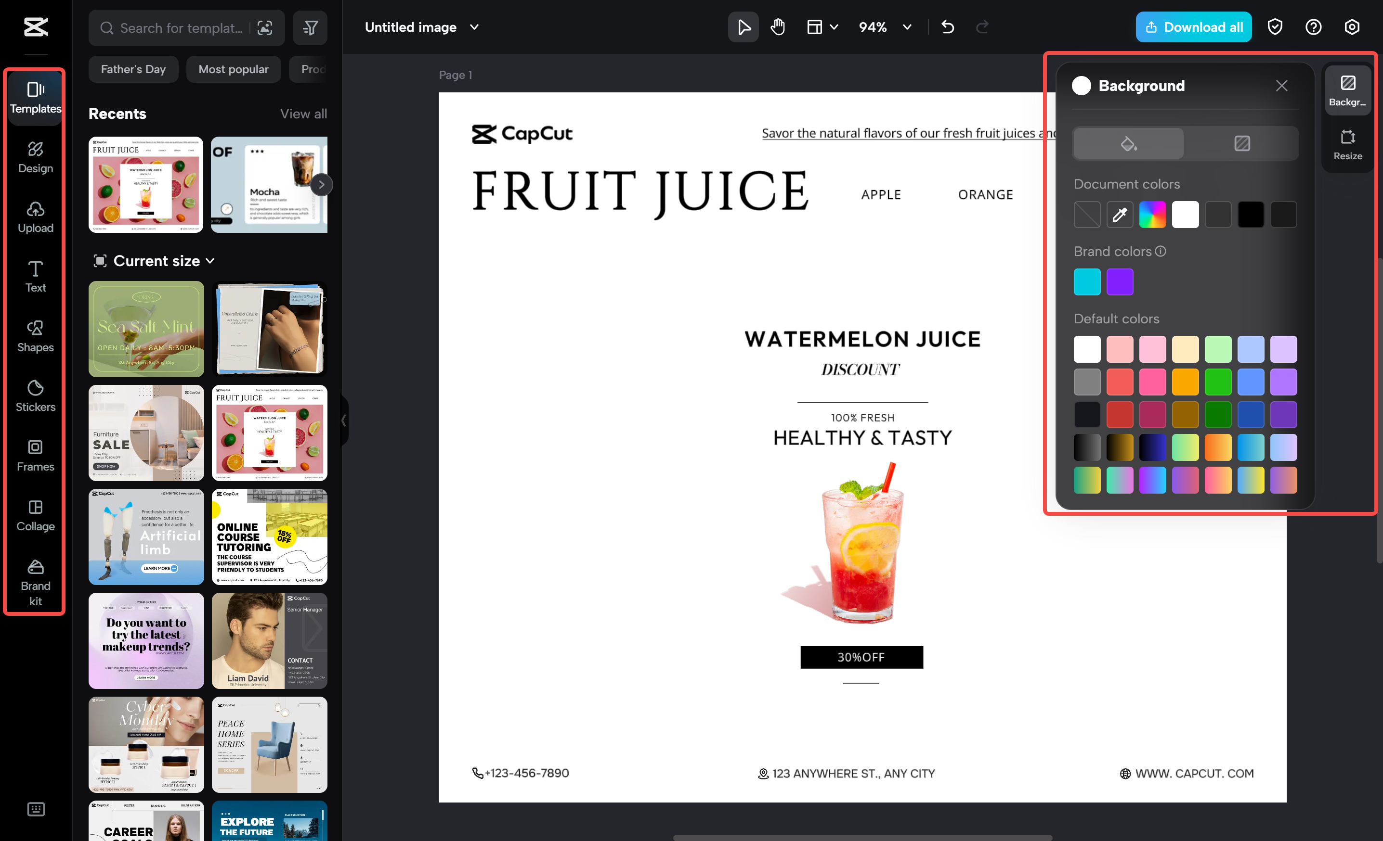The height and width of the screenshot is (841, 1383).
Task: Select the pointer select tool
Action: [743, 27]
